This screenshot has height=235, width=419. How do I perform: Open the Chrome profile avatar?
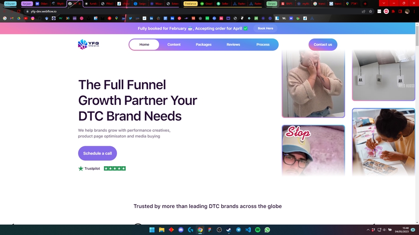pyautogui.click(x=407, y=11)
